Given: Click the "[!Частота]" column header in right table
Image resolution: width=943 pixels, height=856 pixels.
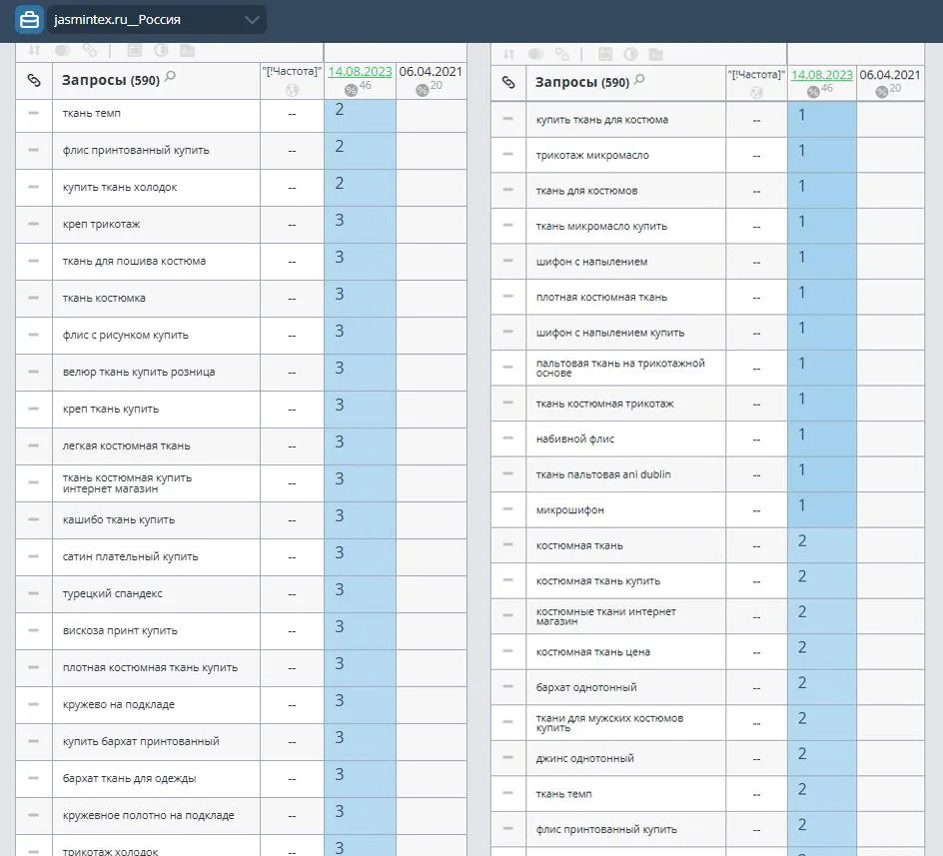Looking at the screenshot, I should (756, 75).
